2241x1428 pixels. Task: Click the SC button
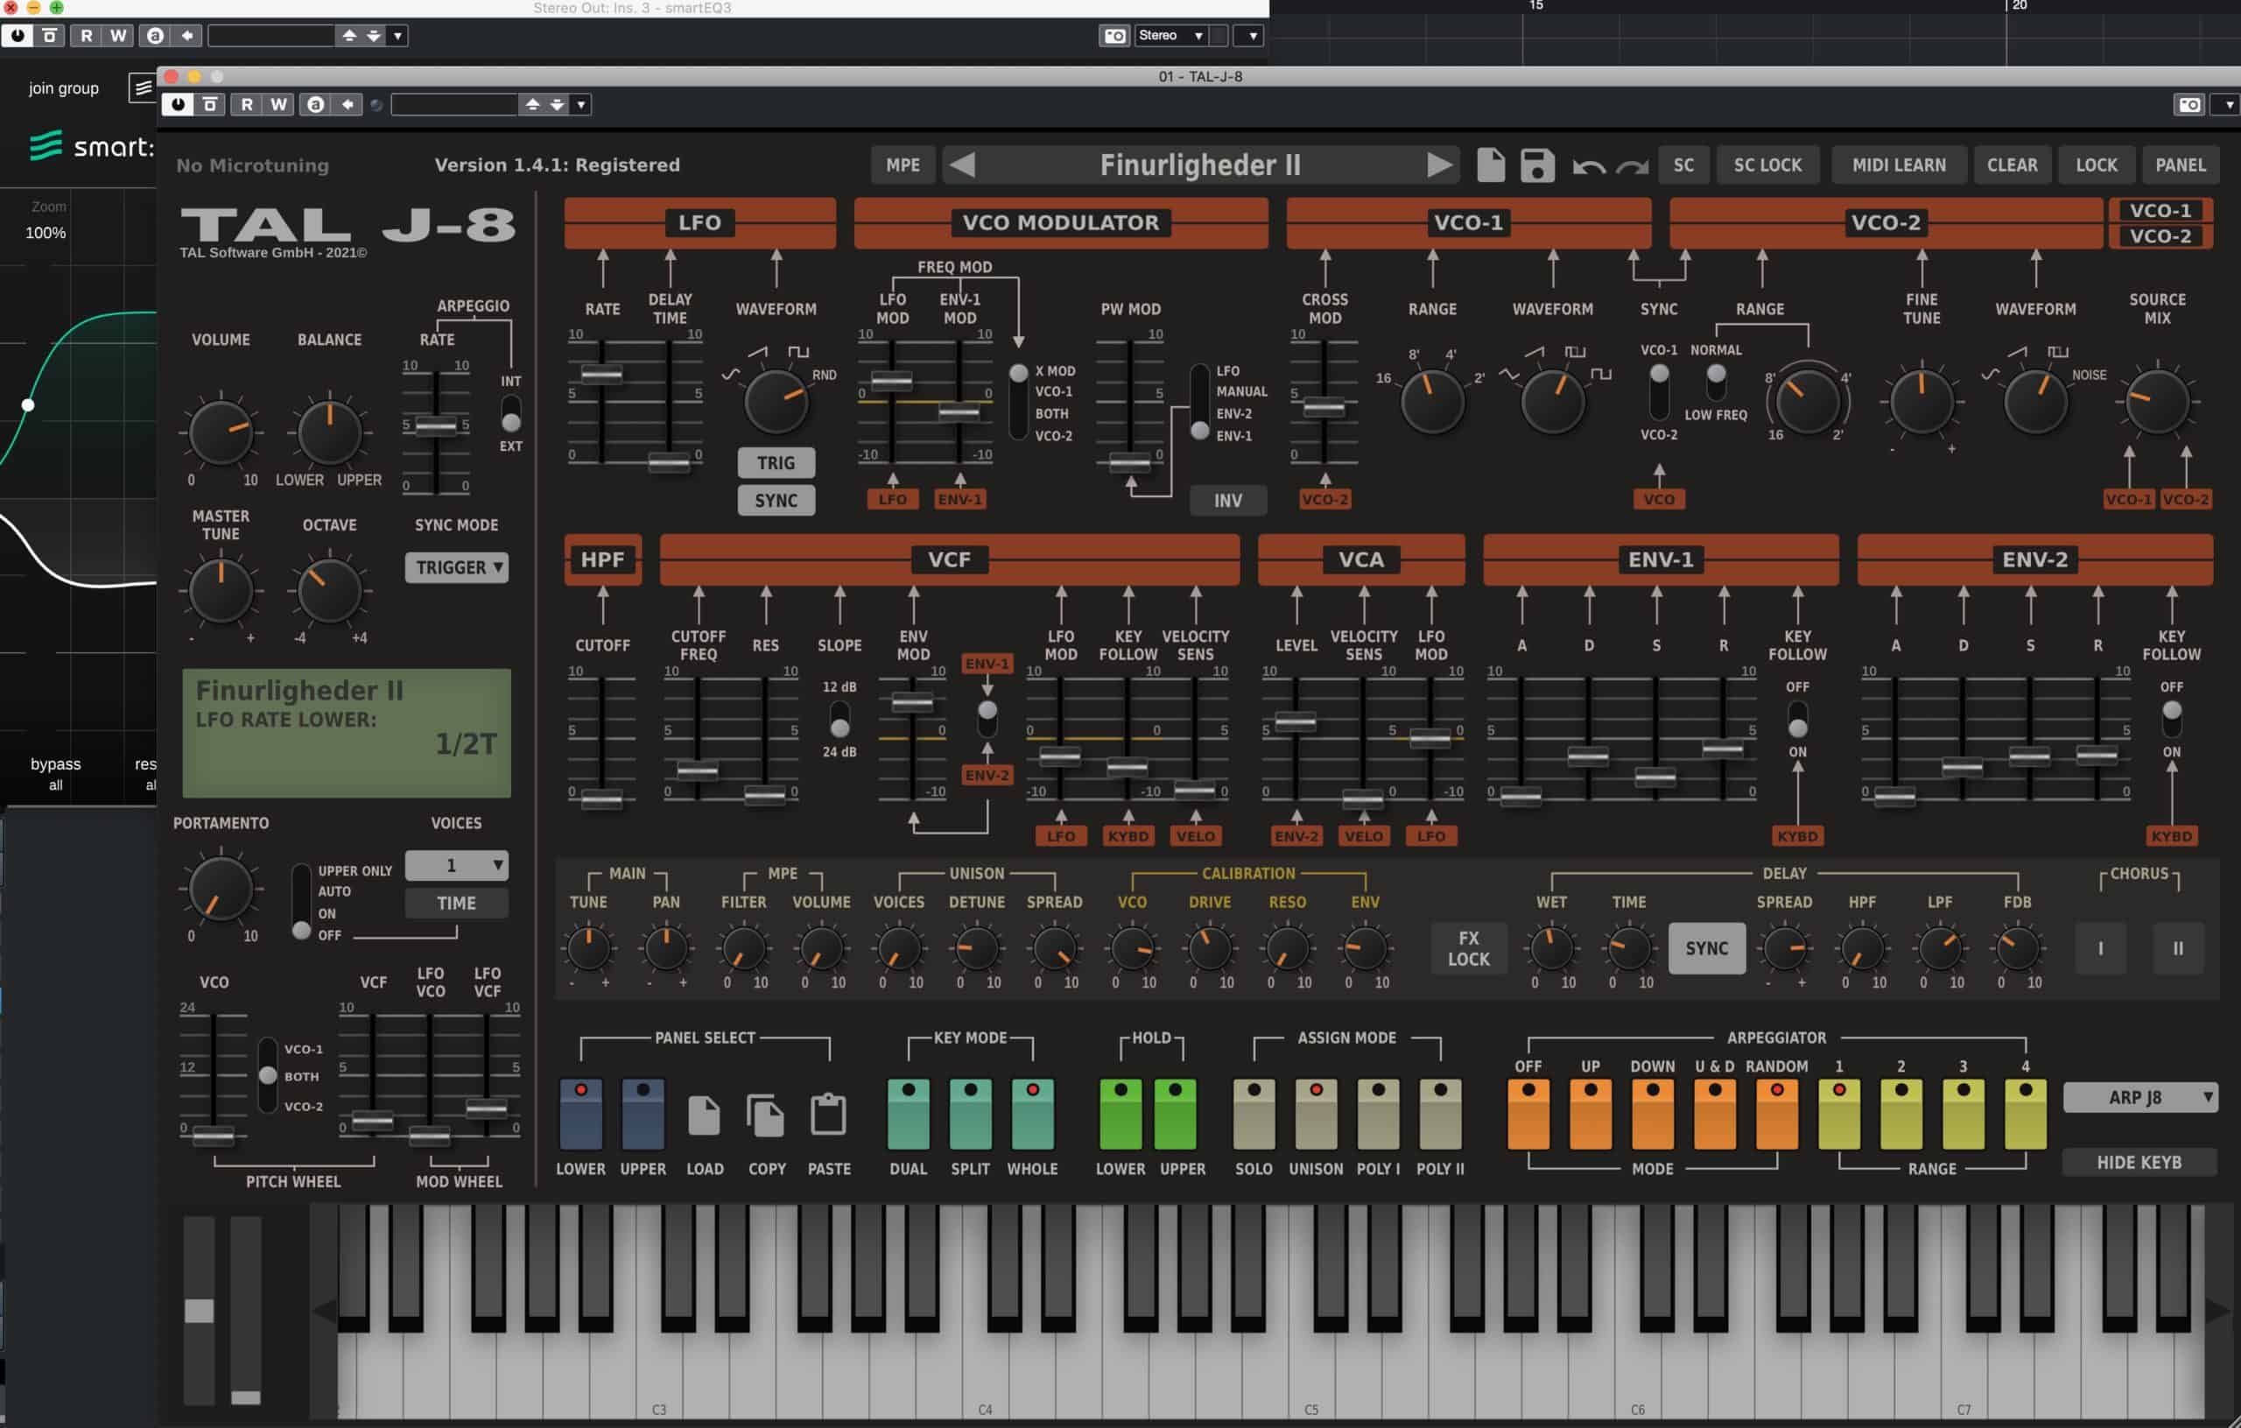pos(1683,165)
